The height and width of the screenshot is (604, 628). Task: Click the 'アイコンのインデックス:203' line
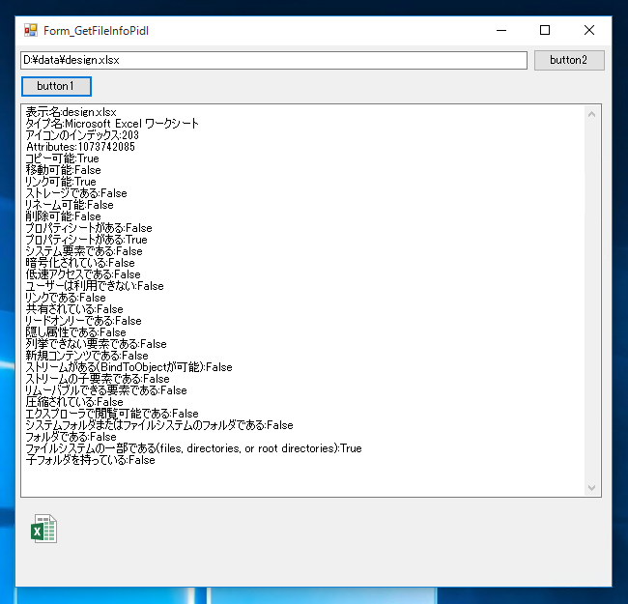pos(82,135)
